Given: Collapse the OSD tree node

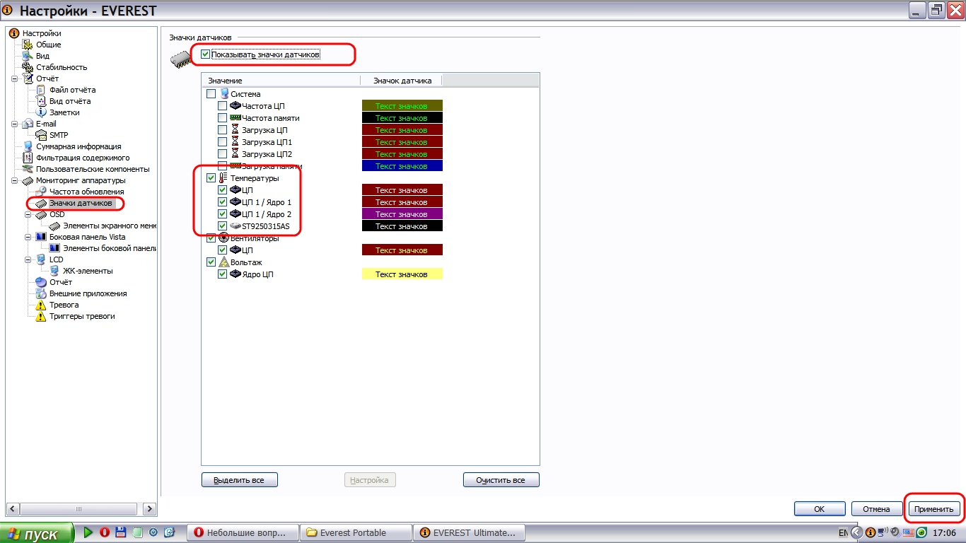Looking at the screenshot, I should point(28,214).
